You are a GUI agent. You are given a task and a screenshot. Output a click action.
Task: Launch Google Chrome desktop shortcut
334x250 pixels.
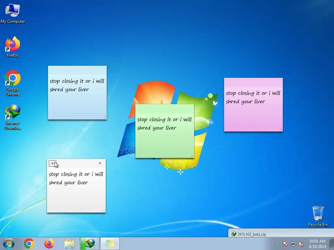(13, 83)
